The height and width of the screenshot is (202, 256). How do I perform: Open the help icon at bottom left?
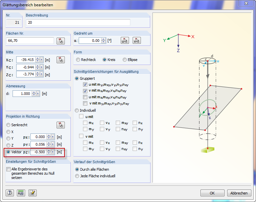[10, 193]
